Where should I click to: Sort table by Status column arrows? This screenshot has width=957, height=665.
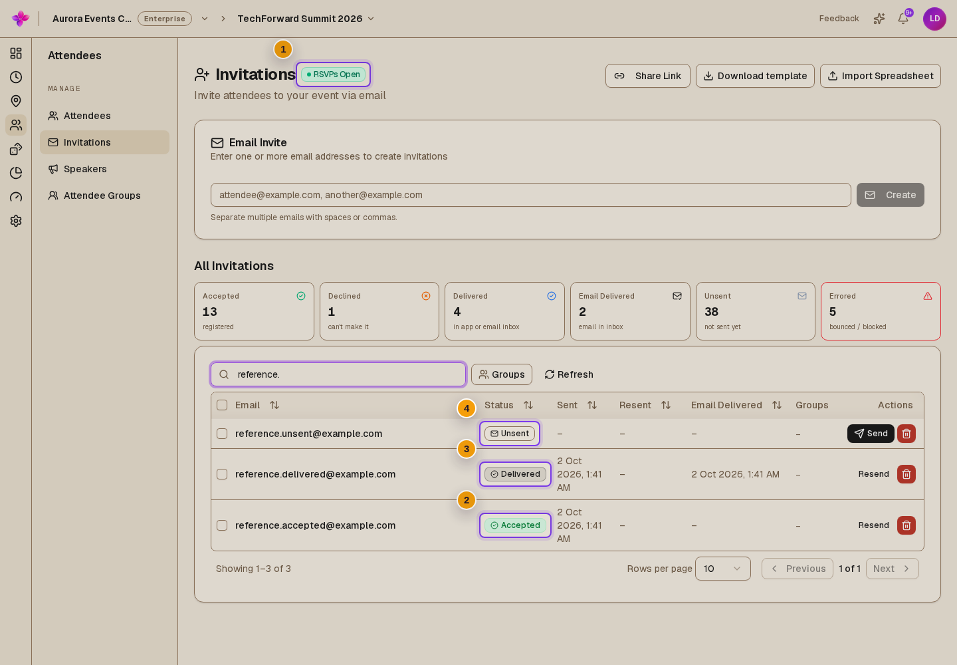(x=528, y=405)
